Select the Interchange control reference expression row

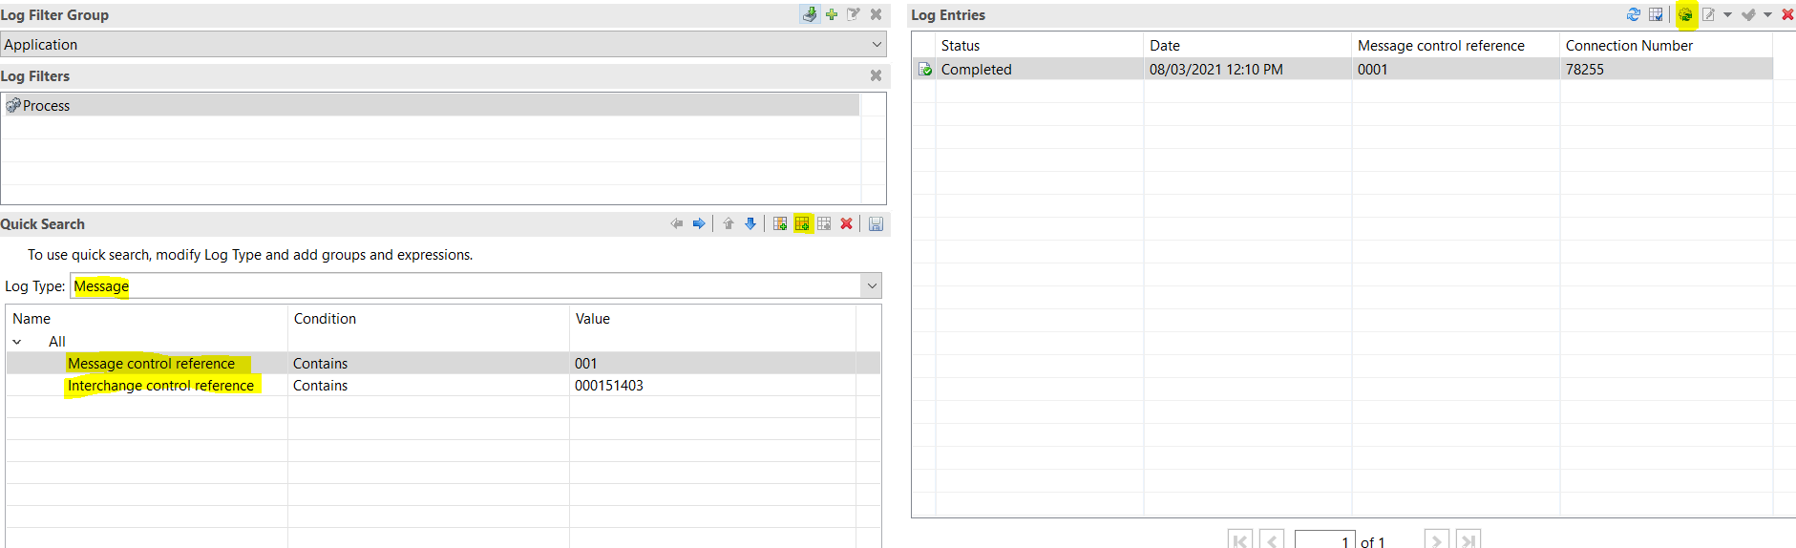tap(443, 385)
